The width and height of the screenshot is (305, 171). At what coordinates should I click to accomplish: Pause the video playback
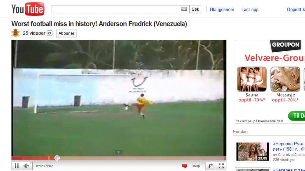click(x=17, y=166)
